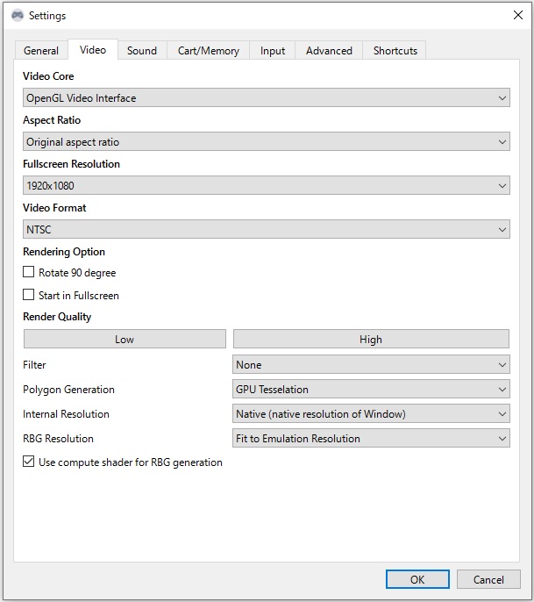The image size is (534, 602).
Task: Close the Settings dialog window
Action: (x=516, y=15)
